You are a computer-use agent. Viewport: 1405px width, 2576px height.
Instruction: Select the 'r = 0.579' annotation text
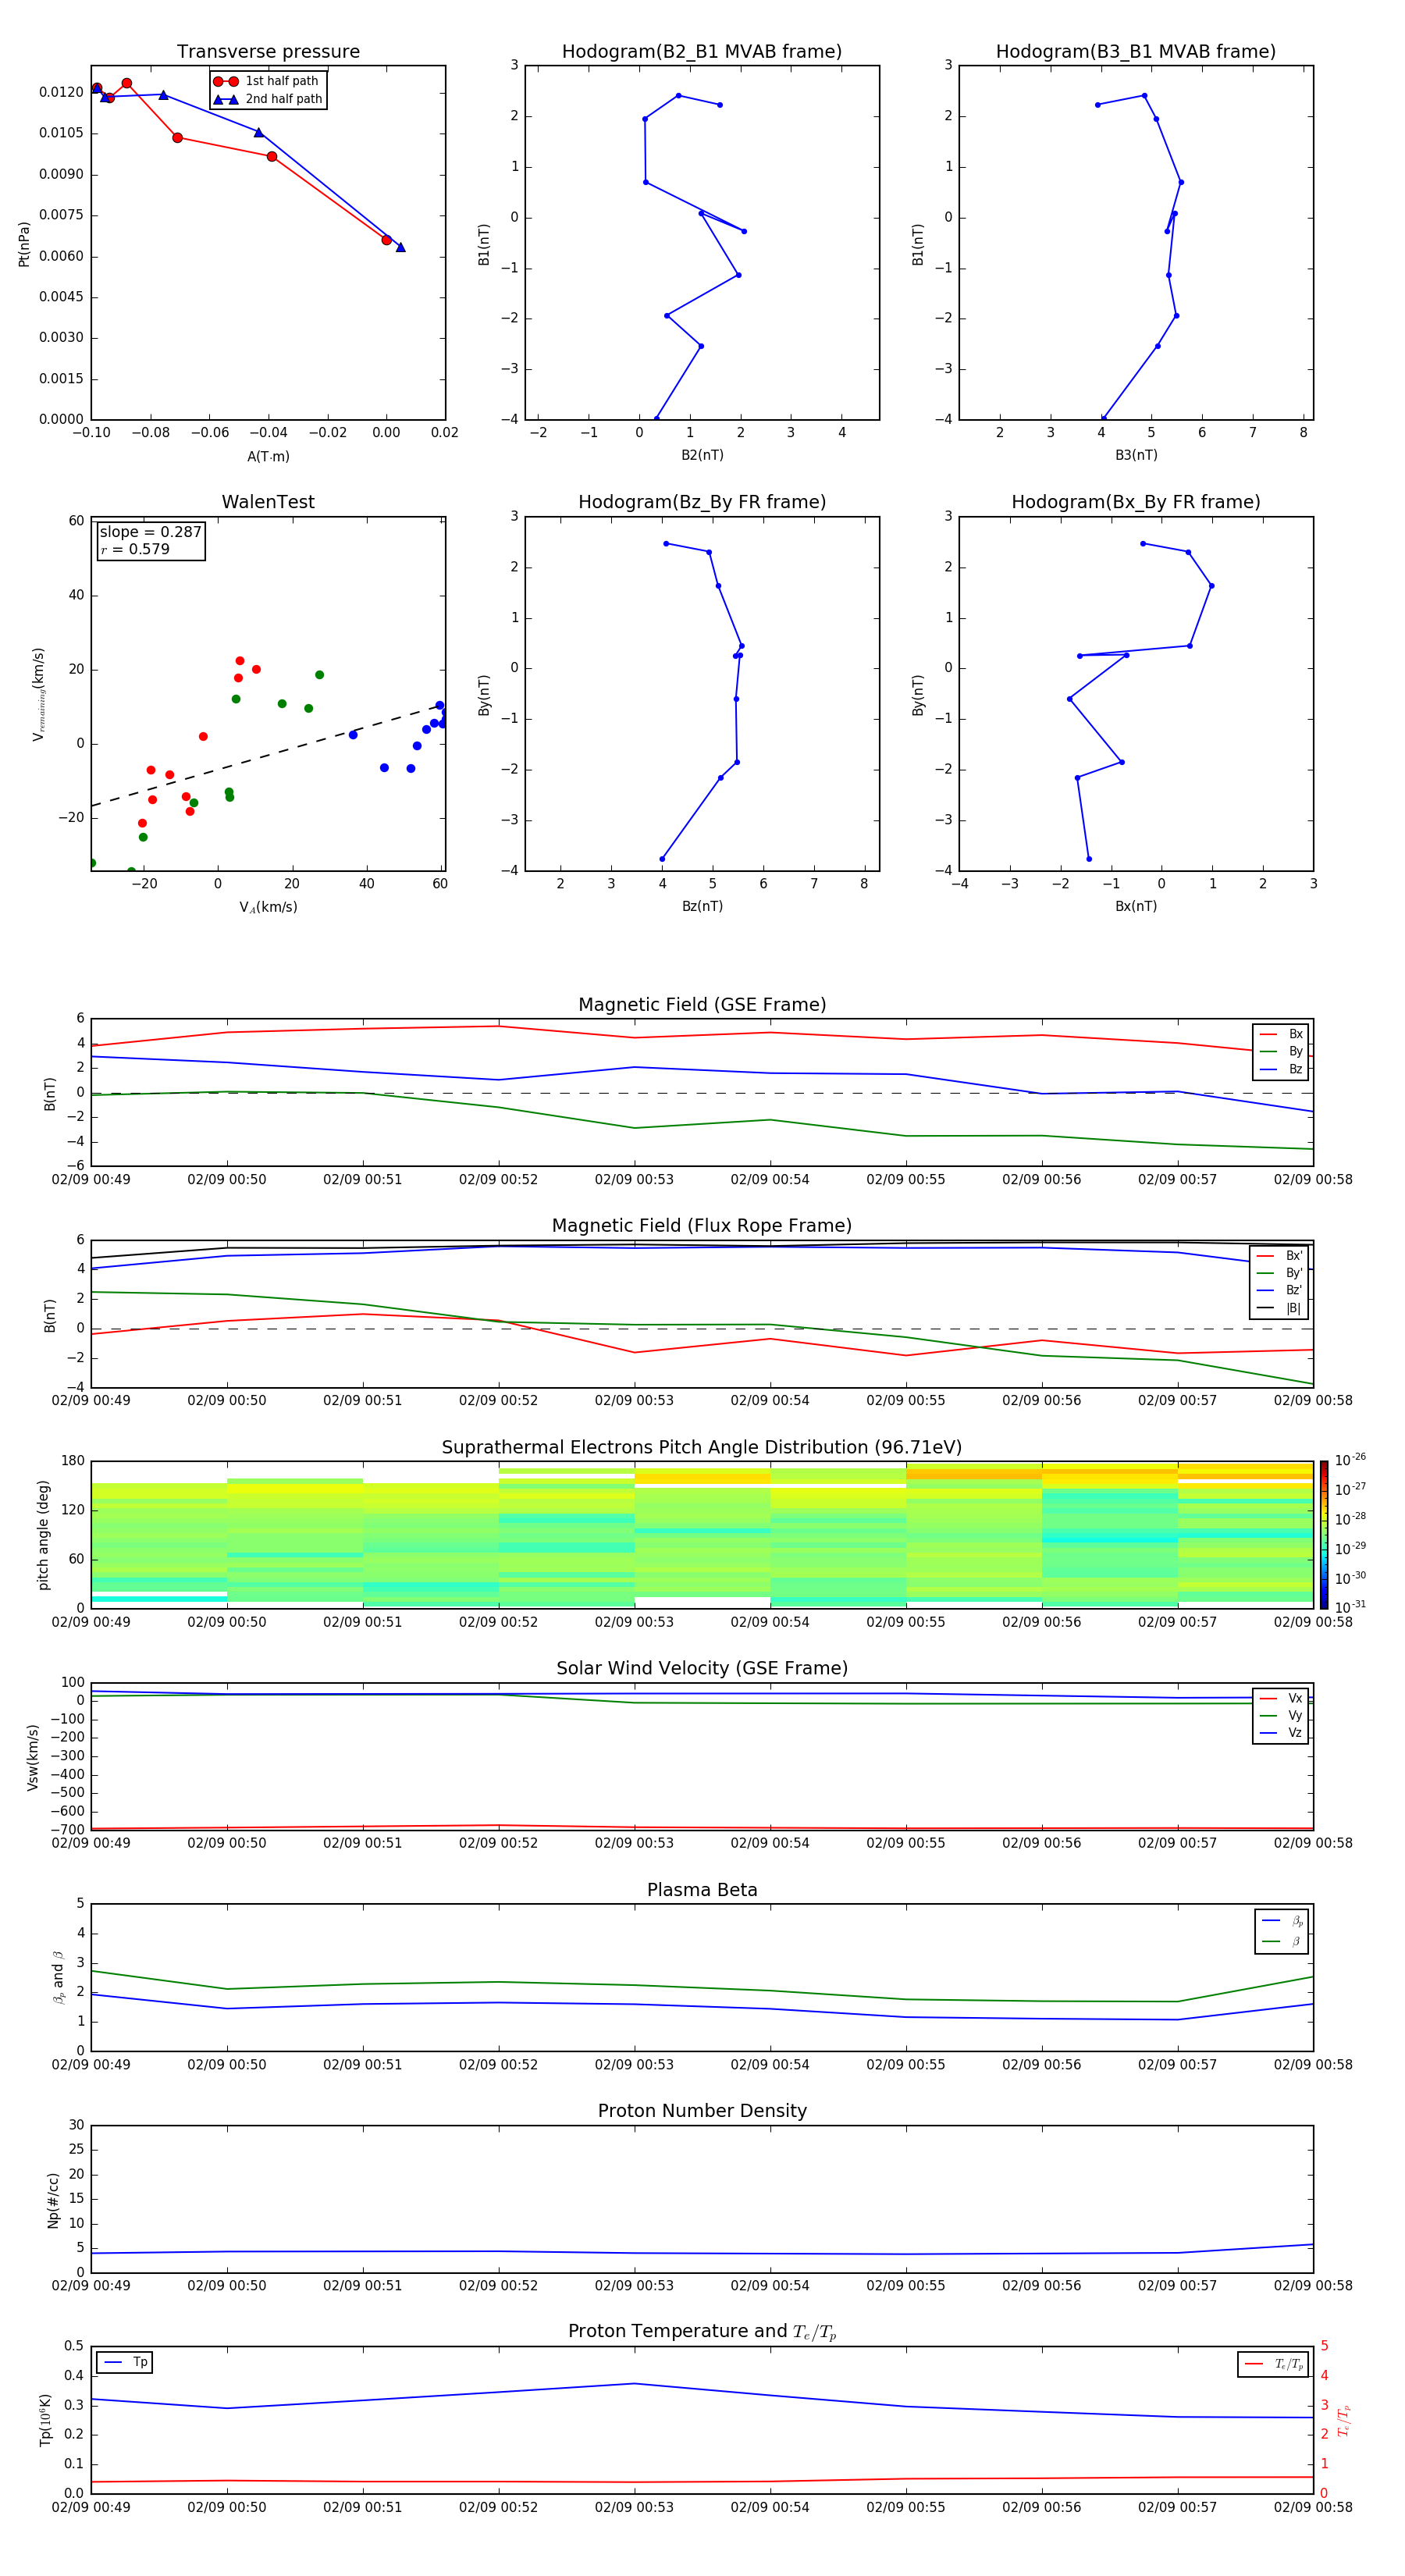tap(135, 549)
